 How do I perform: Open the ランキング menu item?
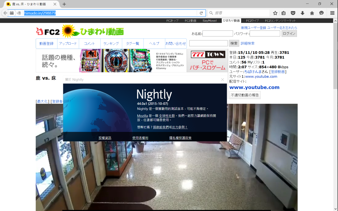point(111,44)
